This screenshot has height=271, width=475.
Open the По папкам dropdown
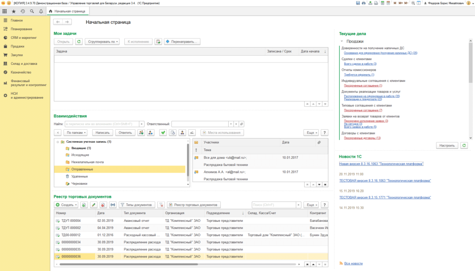76,132
